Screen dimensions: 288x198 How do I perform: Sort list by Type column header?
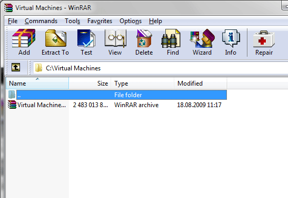(142, 84)
